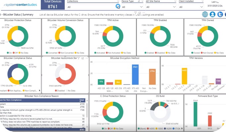Enter focus mode on BitLocker AutoUnlock tile
The width and height of the screenshot is (226, 132).
coord(83,58)
